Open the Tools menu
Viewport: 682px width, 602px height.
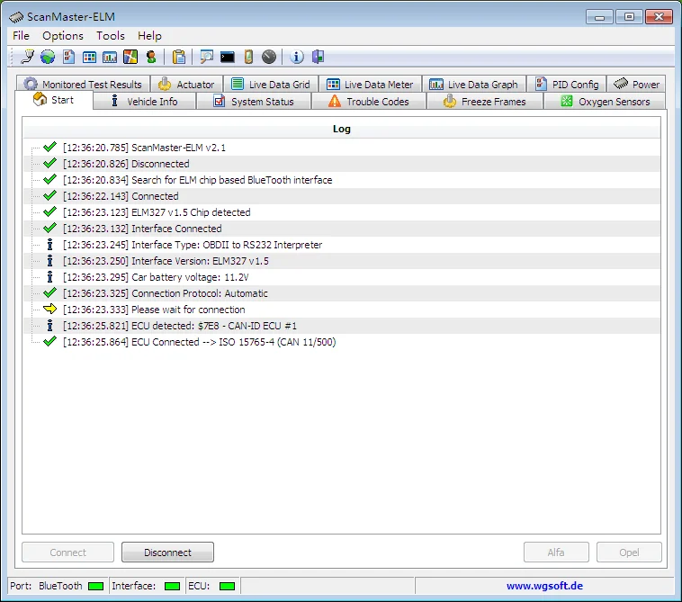pos(111,36)
